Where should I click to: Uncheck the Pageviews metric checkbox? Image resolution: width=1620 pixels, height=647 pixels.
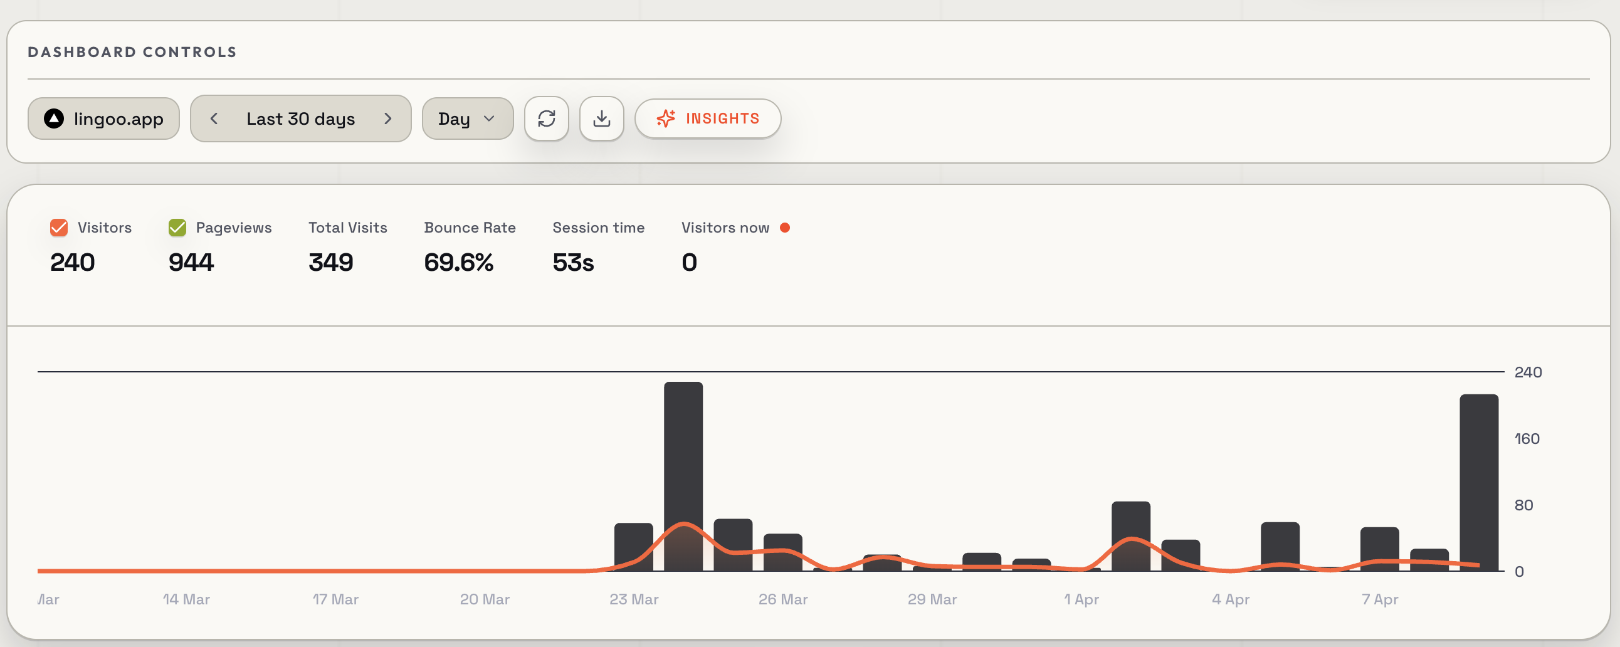(177, 228)
